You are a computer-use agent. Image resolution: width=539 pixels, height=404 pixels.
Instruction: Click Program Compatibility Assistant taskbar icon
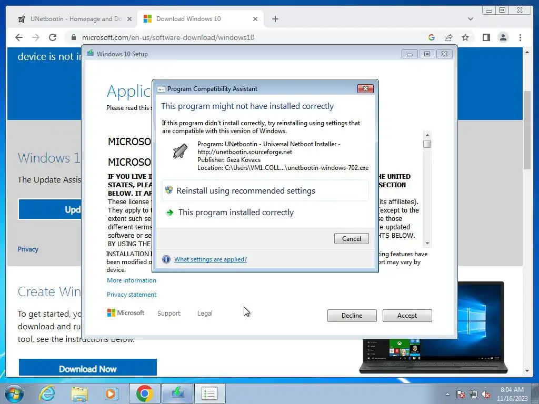209,393
